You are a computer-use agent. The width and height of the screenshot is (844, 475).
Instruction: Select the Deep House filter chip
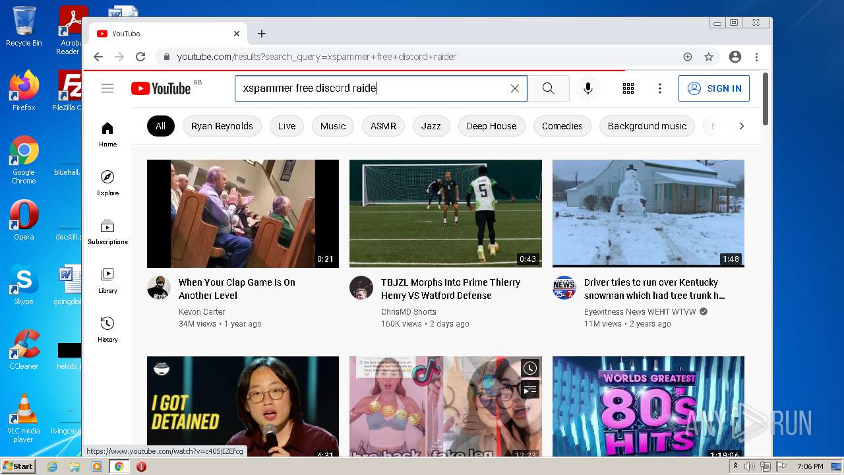click(491, 126)
